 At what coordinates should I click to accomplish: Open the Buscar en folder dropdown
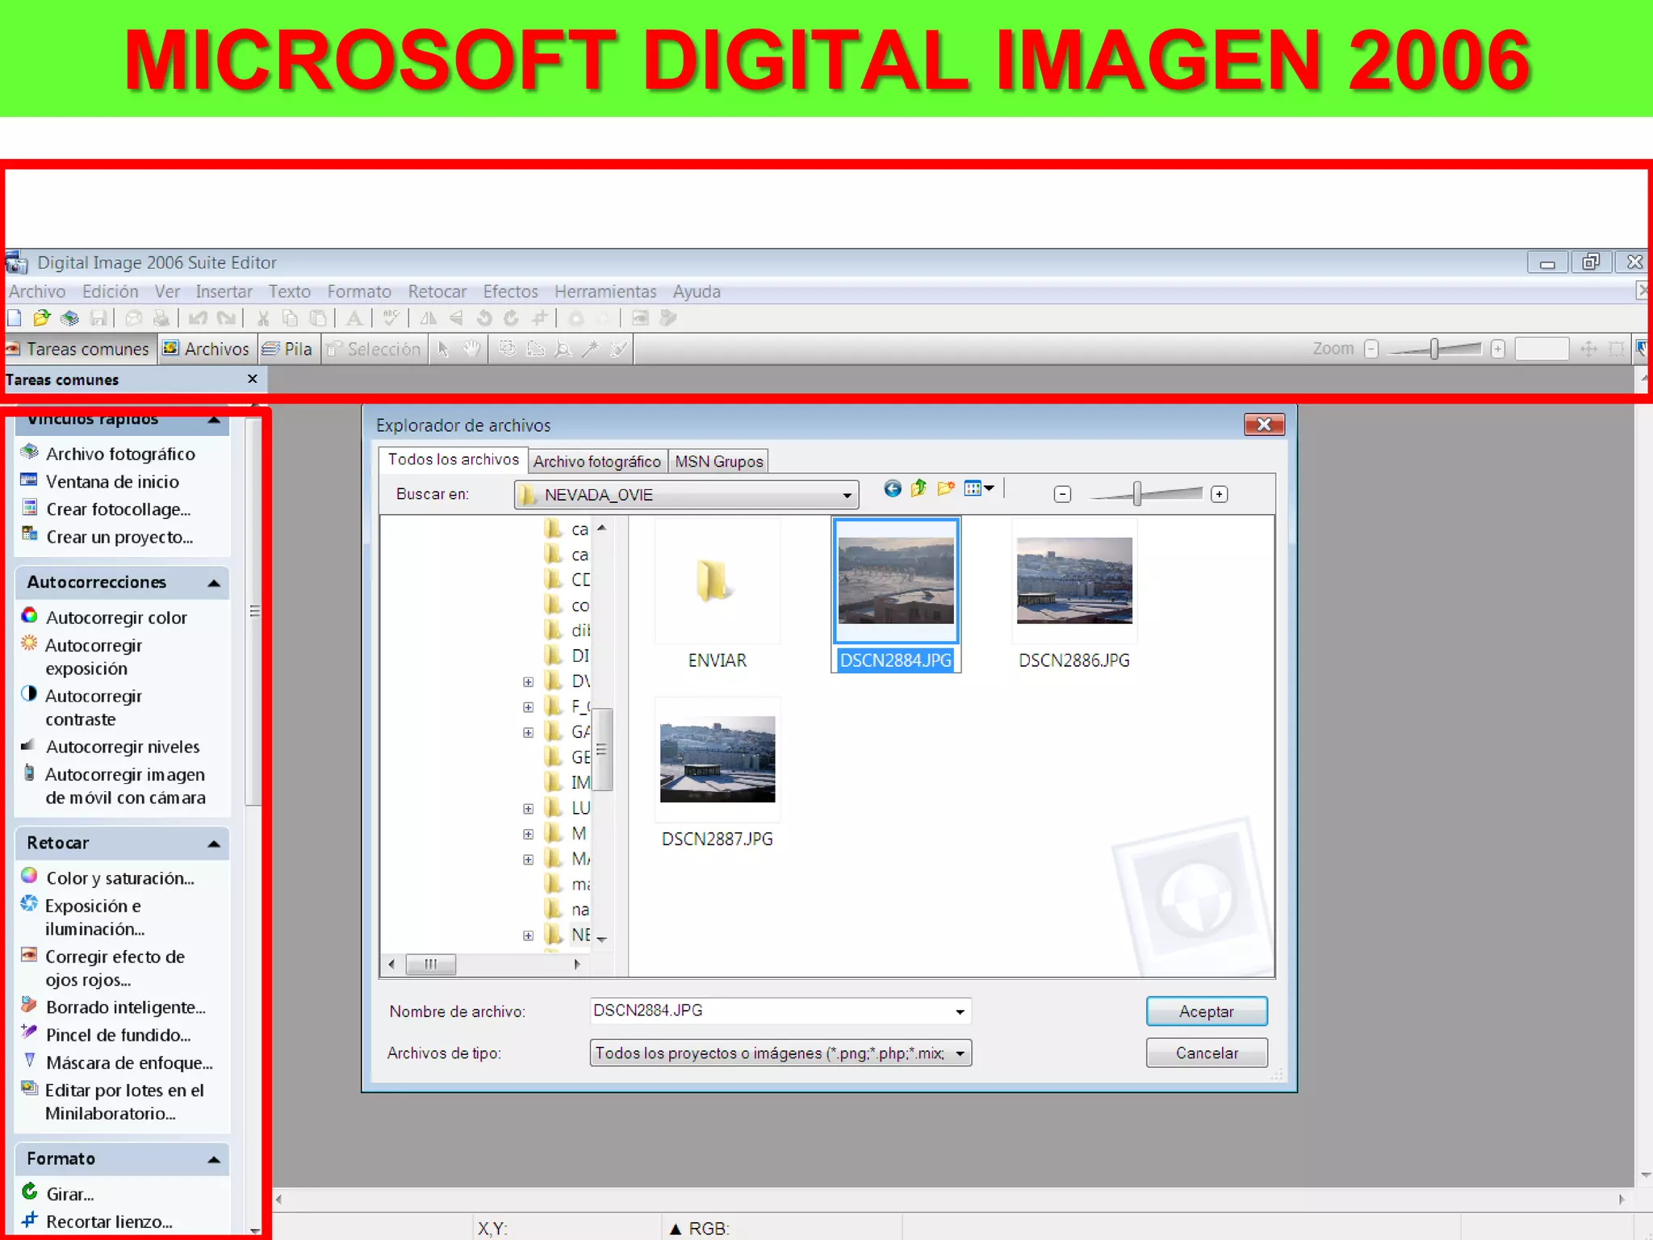coord(847,495)
